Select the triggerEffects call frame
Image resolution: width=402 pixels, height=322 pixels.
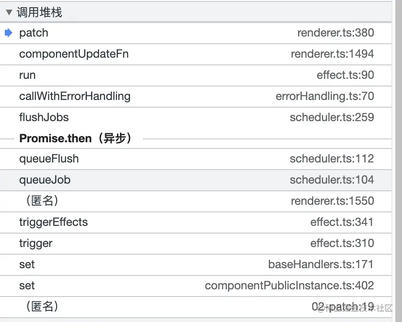(x=54, y=222)
